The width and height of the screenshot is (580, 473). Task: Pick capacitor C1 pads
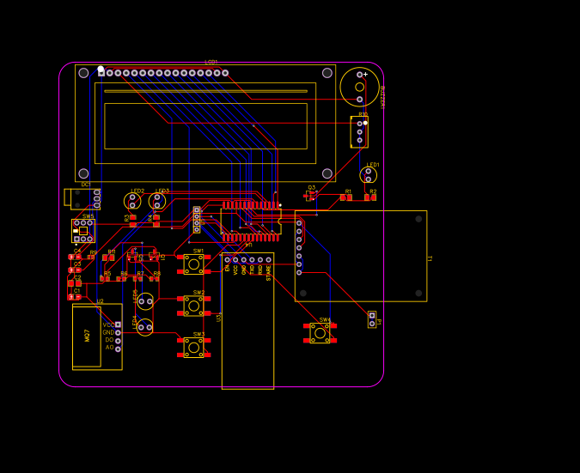(75, 297)
